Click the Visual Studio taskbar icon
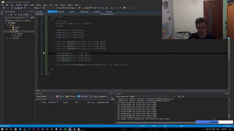The width and height of the screenshot is (234, 131). tap(70, 129)
